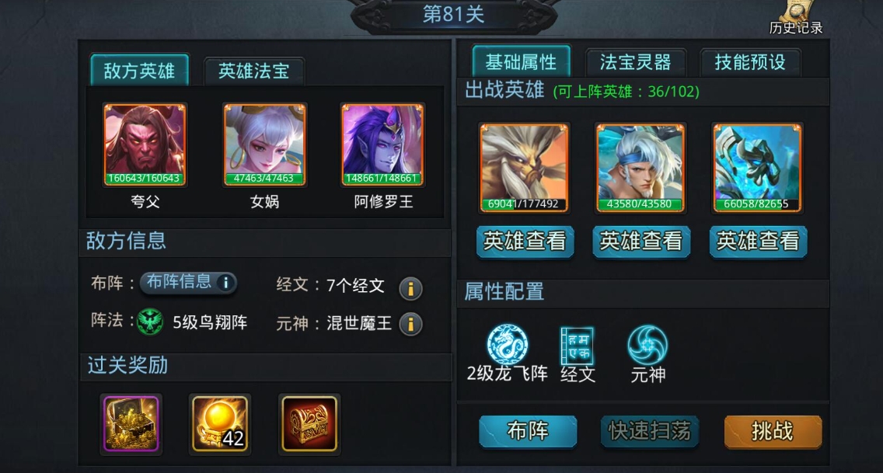The image size is (883, 473).
Task: Open the 2级龙飞阵 formation icon
Action: [507, 344]
